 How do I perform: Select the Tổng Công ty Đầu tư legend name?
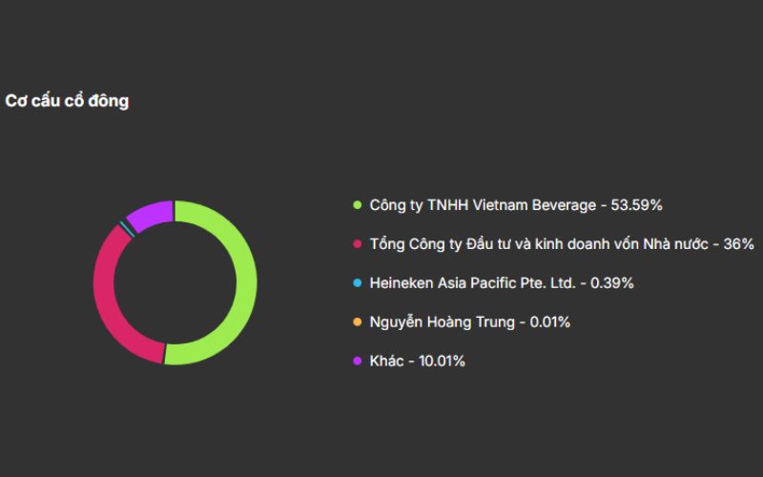(x=539, y=244)
